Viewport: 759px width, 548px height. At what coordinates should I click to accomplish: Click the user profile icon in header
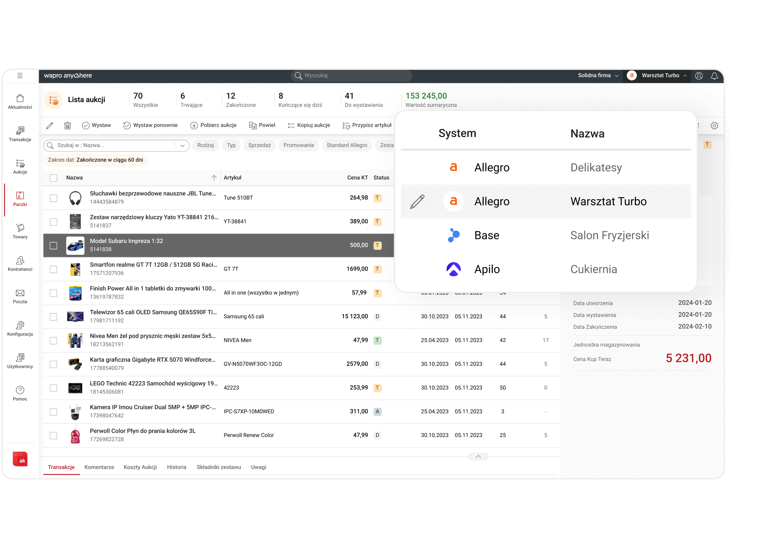[x=699, y=76]
